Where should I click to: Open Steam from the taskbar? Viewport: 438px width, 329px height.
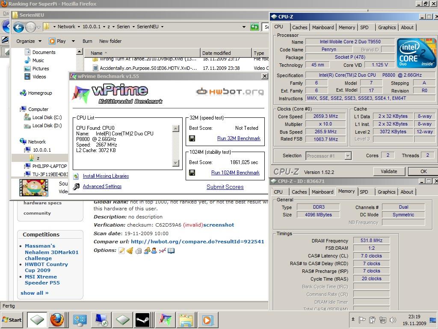click(x=142, y=320)
